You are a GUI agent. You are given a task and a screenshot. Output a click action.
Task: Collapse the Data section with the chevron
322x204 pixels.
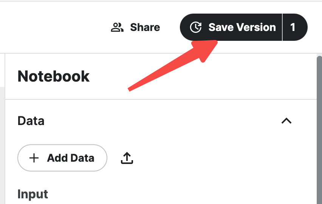pyautogui.click(x=286, y=121)
